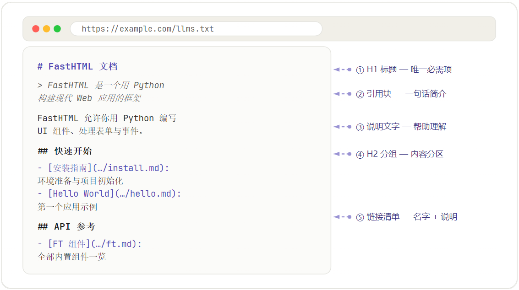
Task: Click the '## 快速开始' section heading
Action: [65, 151]
